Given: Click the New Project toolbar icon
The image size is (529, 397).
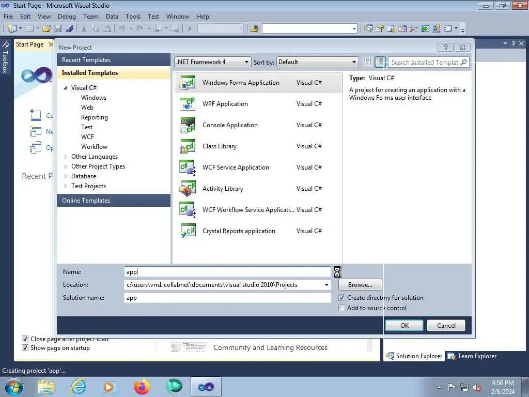Looking at the screenshot, I should [x=12, y=29].
